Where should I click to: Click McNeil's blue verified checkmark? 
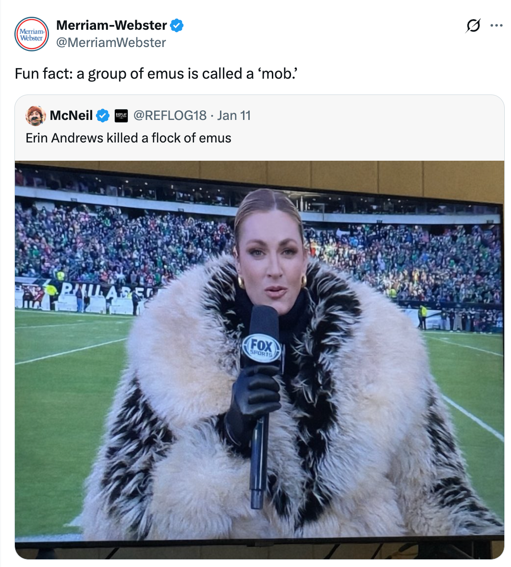[103, 116]
